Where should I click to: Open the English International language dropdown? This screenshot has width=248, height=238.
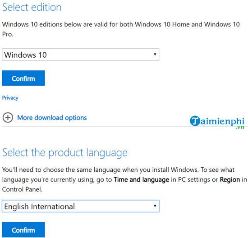pyautogui.click(x=80, y=206)
